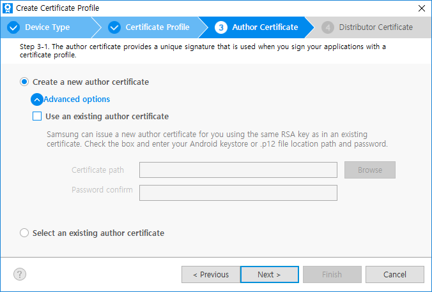Click the help question mark icon

click(20, 274)
